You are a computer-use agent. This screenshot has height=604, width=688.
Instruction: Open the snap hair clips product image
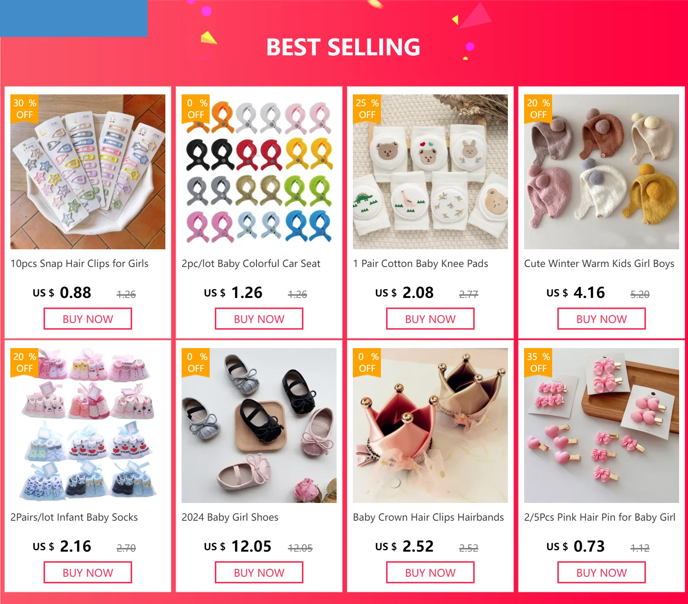click(88, 172)
